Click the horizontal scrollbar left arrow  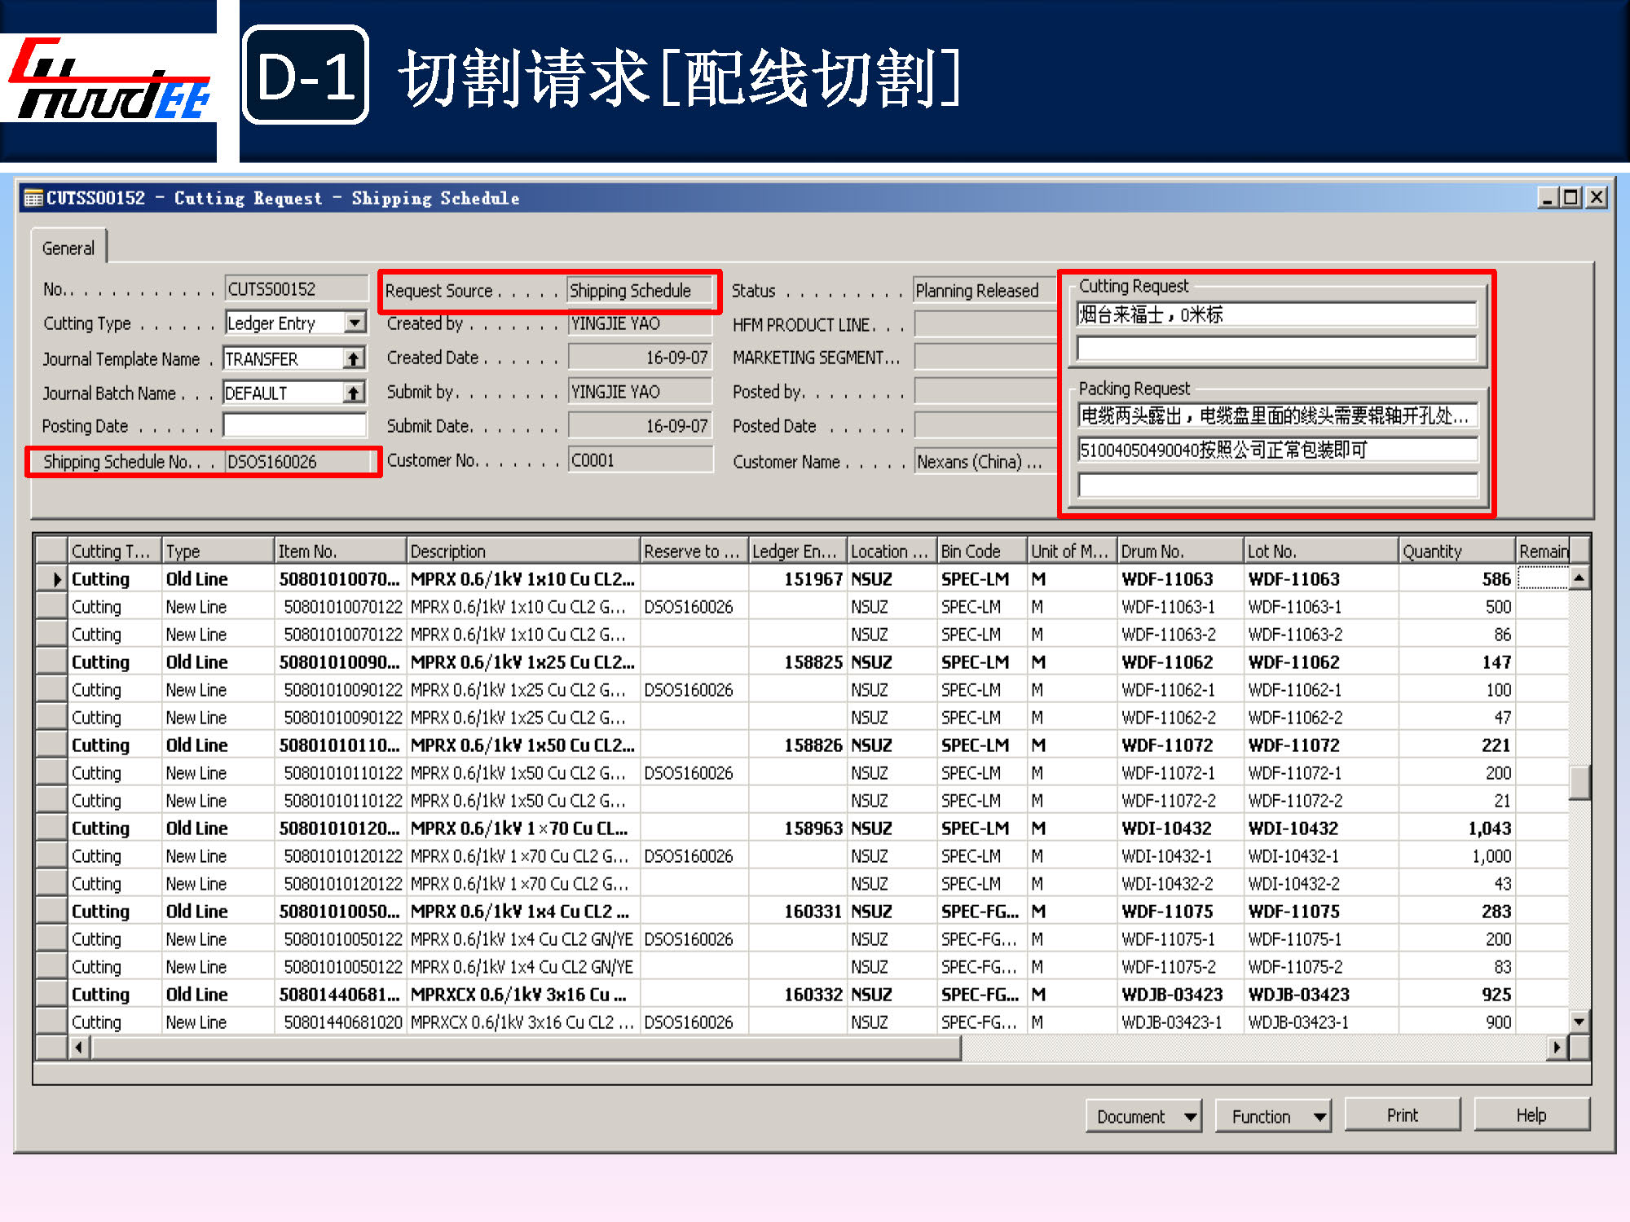pos(78,1048)
